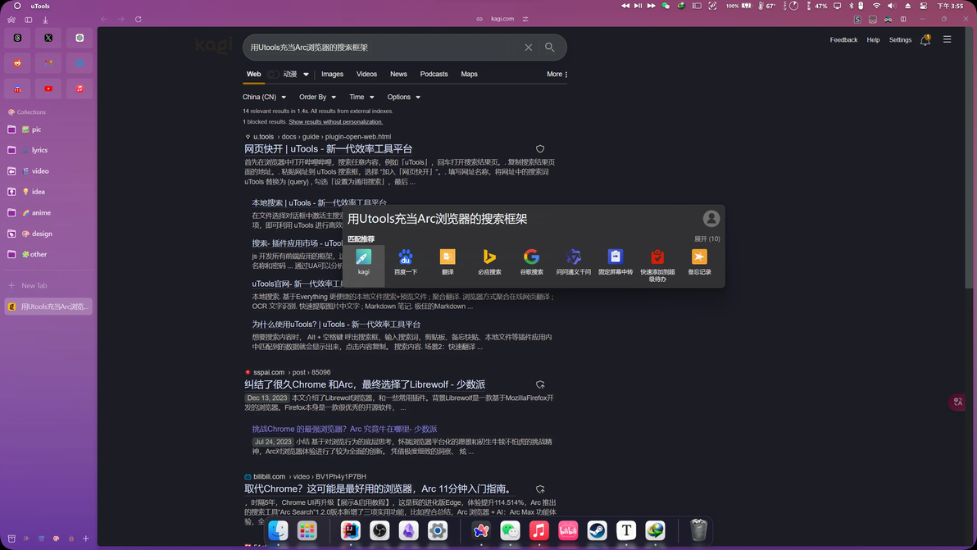Open the pinned Reddit favorite
The height and width of the screenshot is (550, 977).
tap(17, 63)
